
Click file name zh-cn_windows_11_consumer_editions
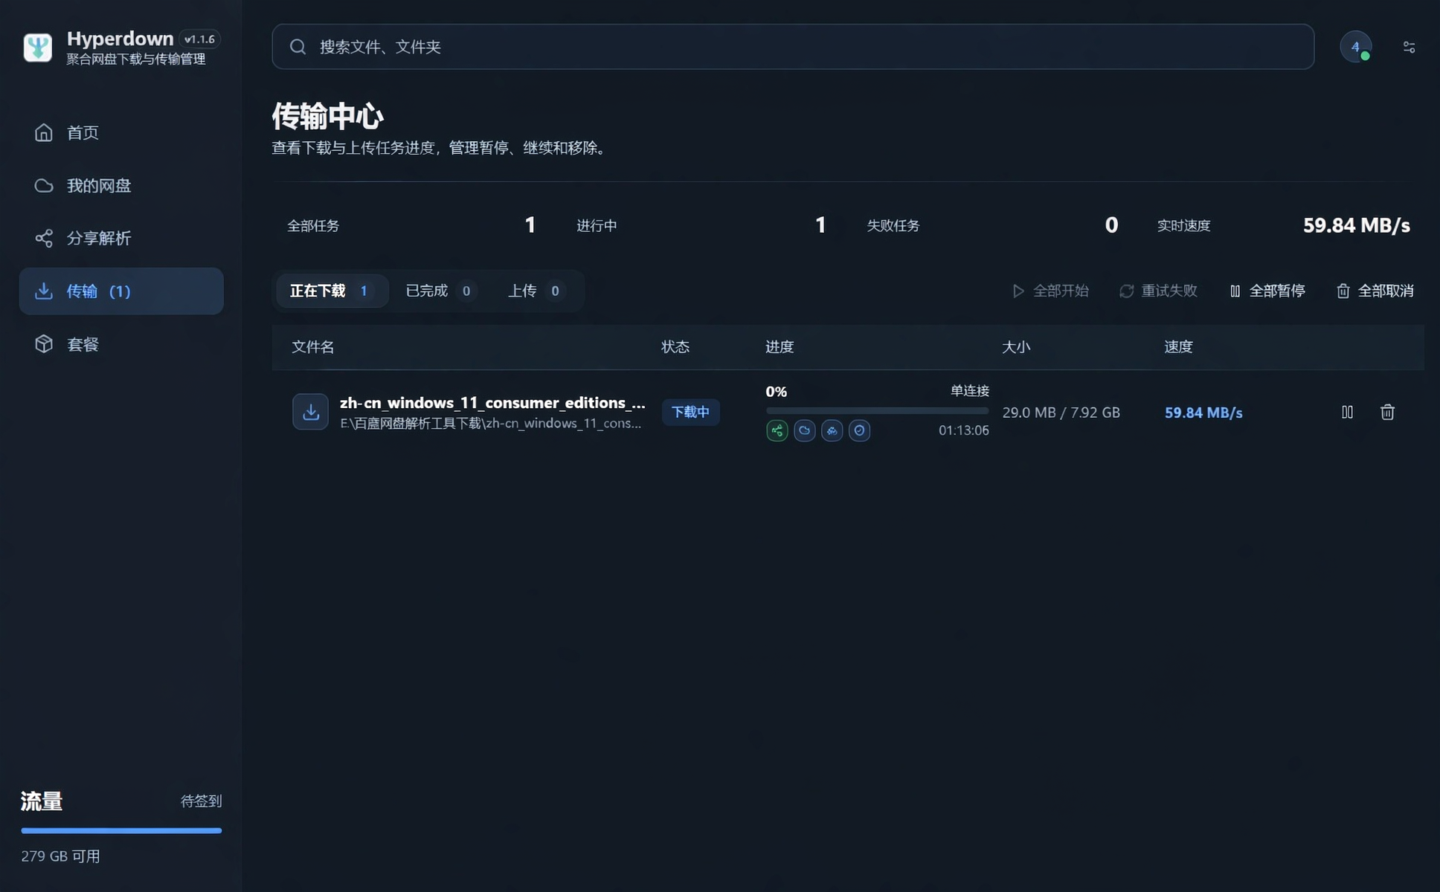(492, 403)
